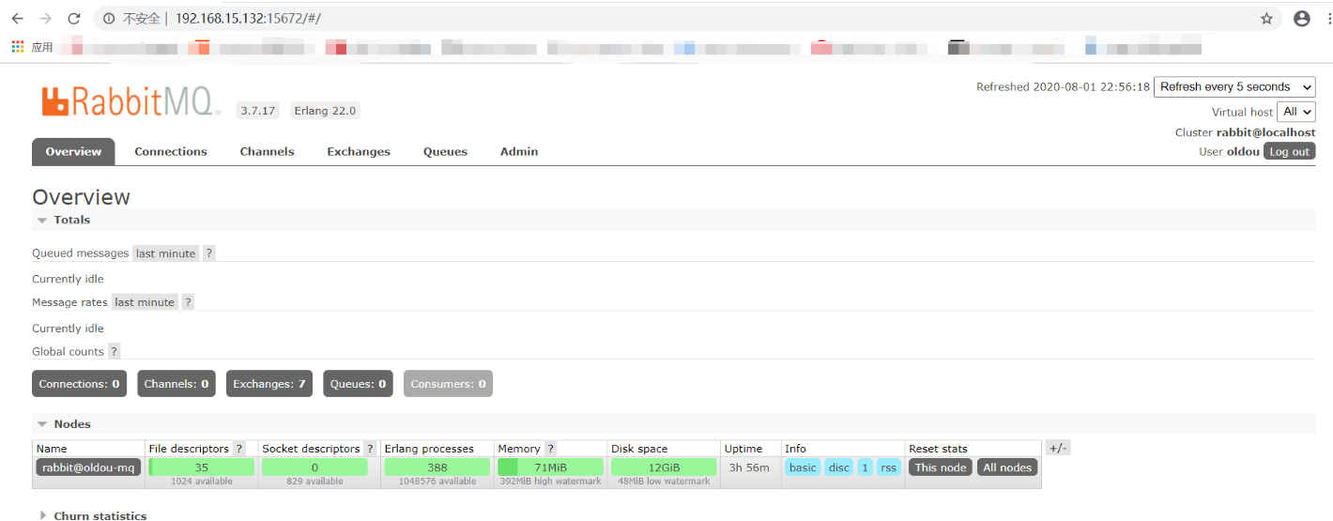Click the Connections: 0 count button

pos(80,384)
